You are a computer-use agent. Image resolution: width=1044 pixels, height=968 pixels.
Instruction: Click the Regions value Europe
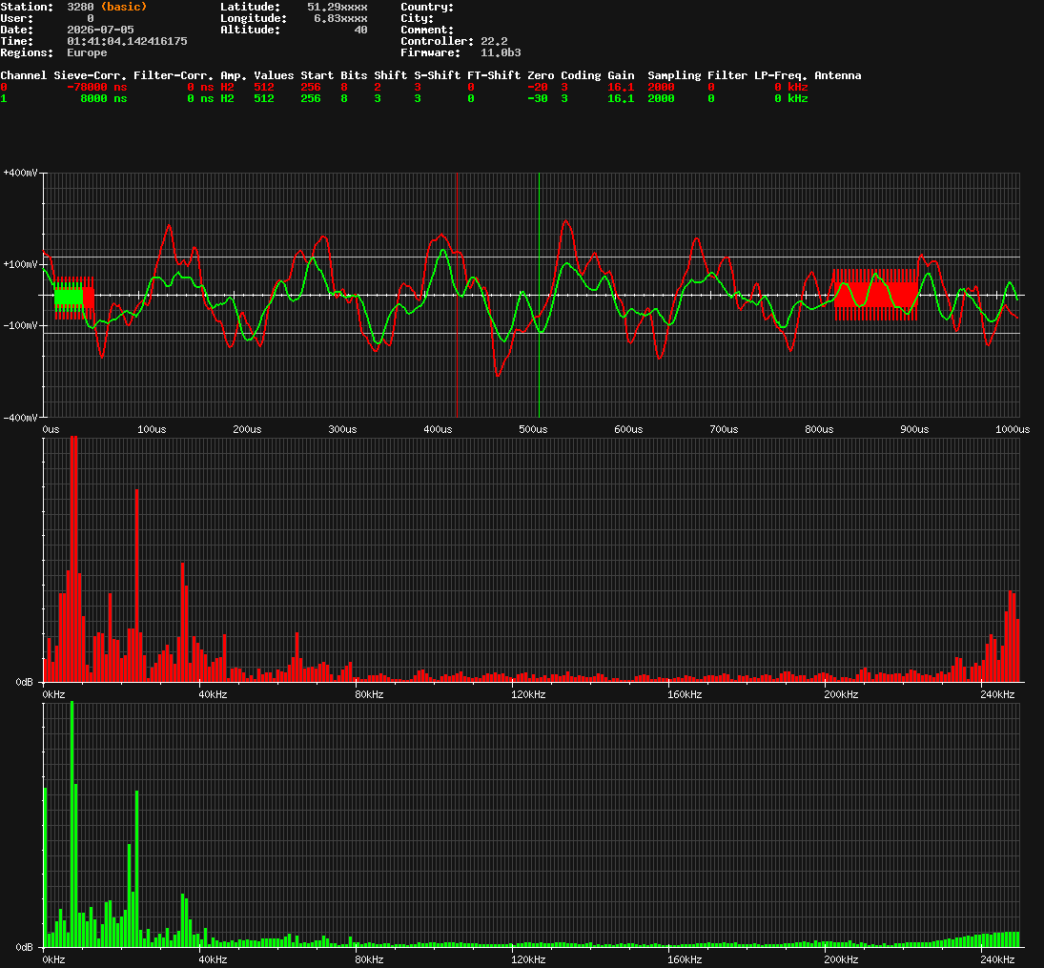[87, 52]
